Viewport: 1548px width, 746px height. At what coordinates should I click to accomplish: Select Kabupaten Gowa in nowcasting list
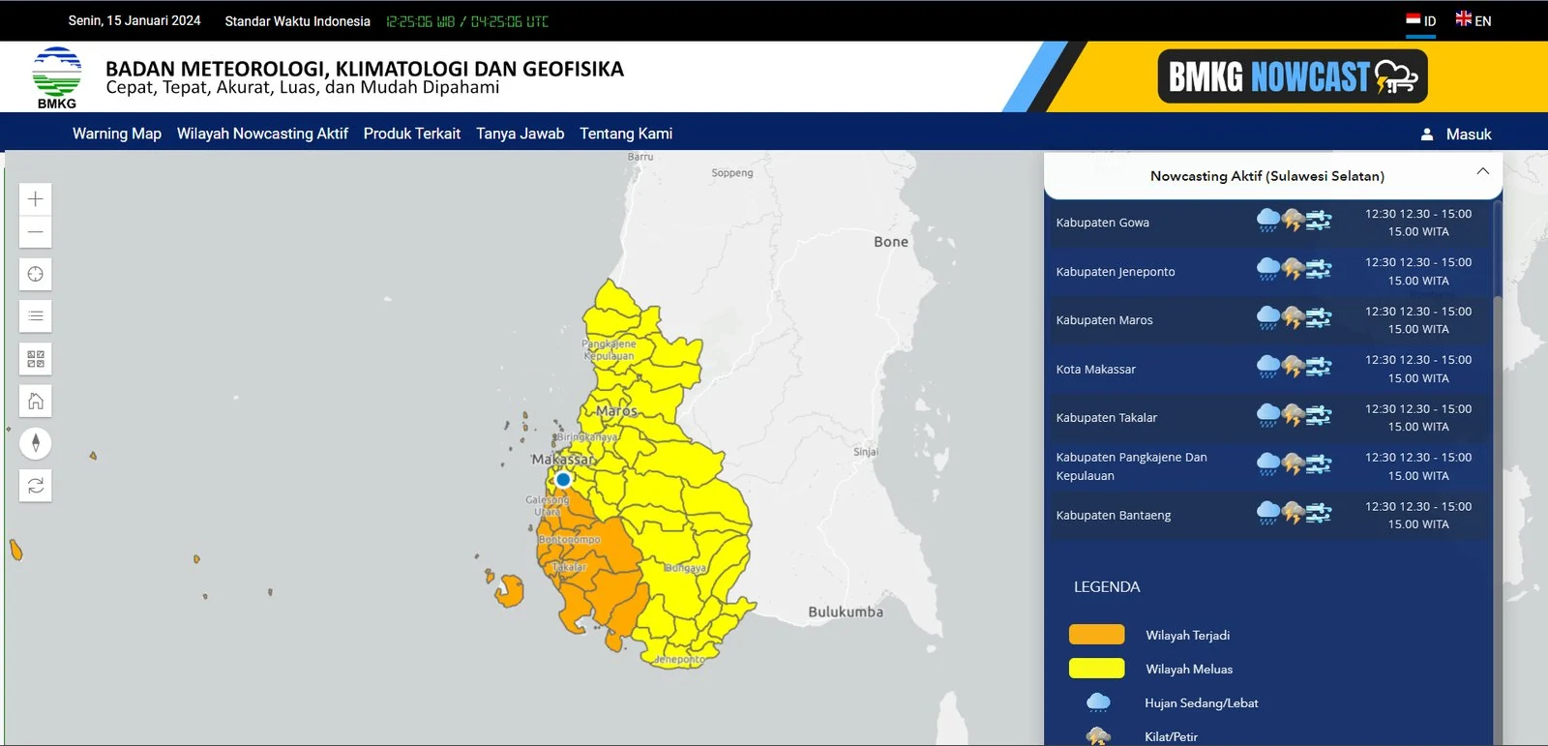click(x=1103, y=223)
